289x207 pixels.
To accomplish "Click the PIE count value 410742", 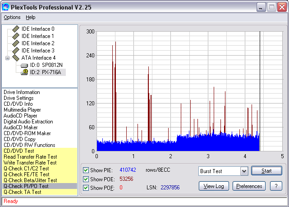I will tap(128, 170).
